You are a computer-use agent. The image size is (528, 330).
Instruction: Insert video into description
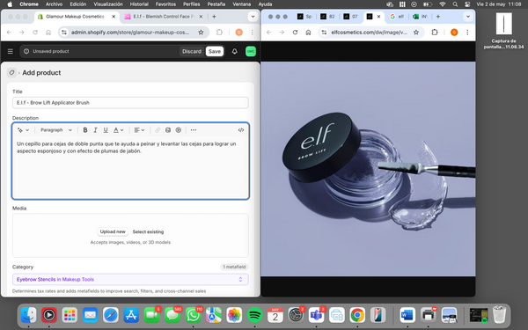point(179,130)
